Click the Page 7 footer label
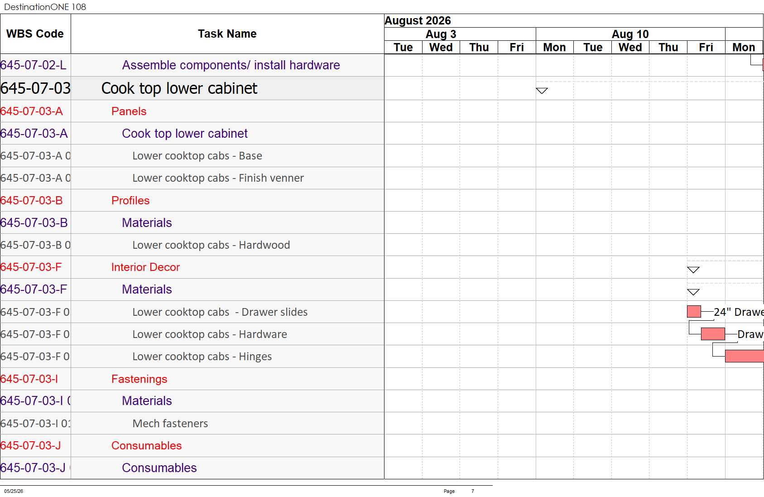 tap(459, 491)
